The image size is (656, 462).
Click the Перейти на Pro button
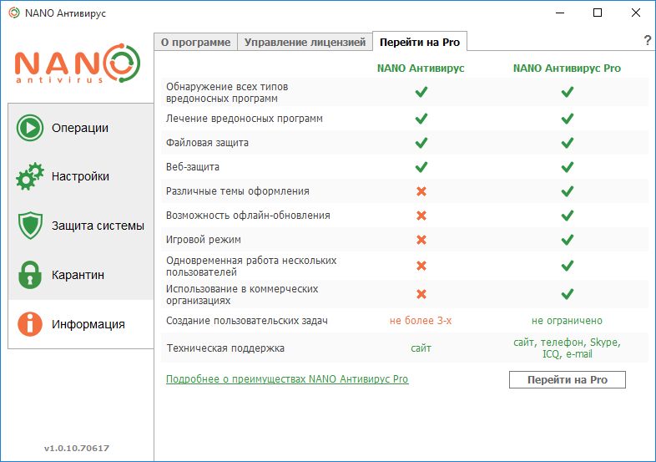pyautogui.click(x=568, y=379)
